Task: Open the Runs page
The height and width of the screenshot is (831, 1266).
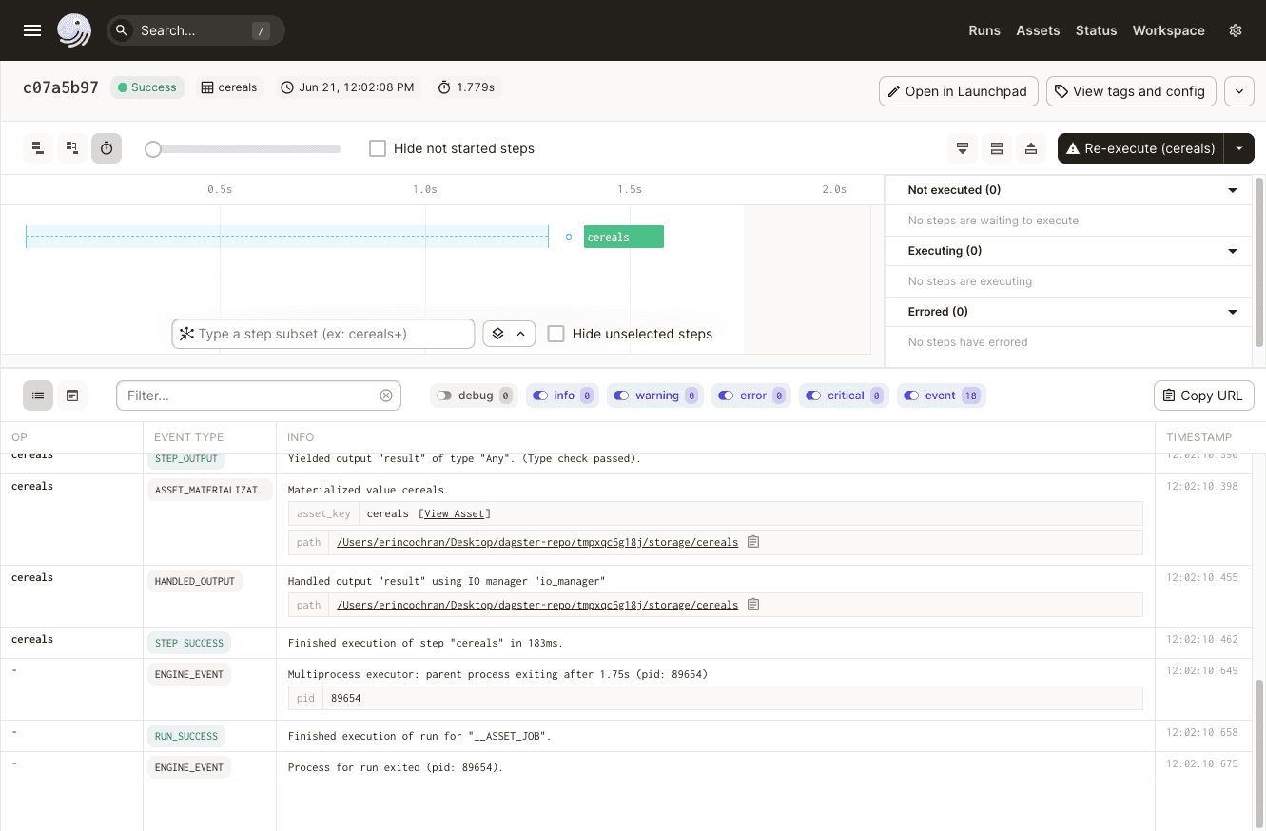Action: tap(984, 30)
